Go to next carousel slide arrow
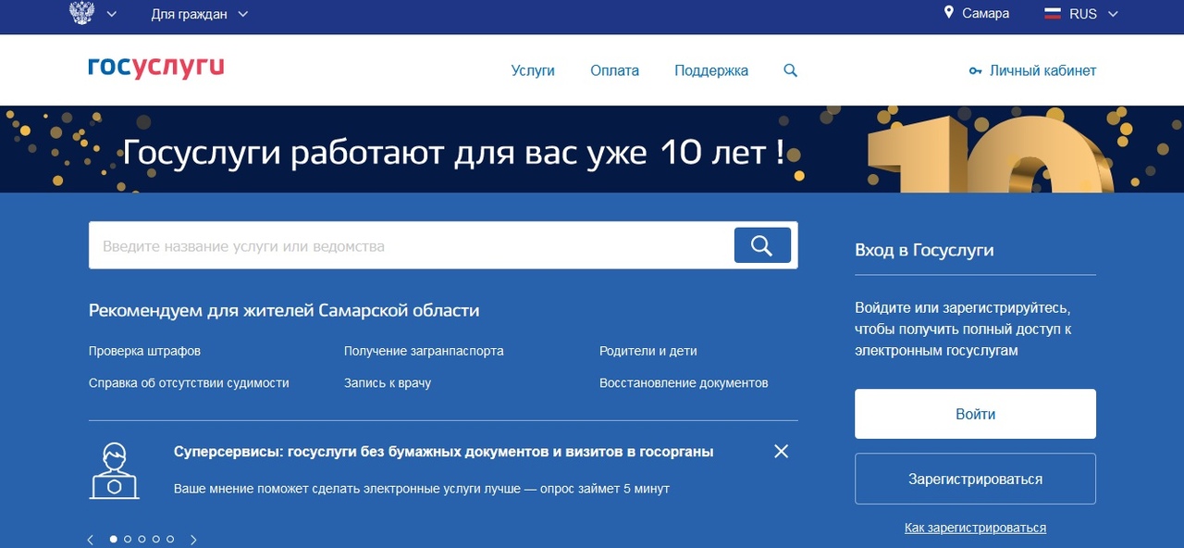Image resolution: width=1184 pixels, height=548 pixels. pyautogui.click(x=193, y=540)
